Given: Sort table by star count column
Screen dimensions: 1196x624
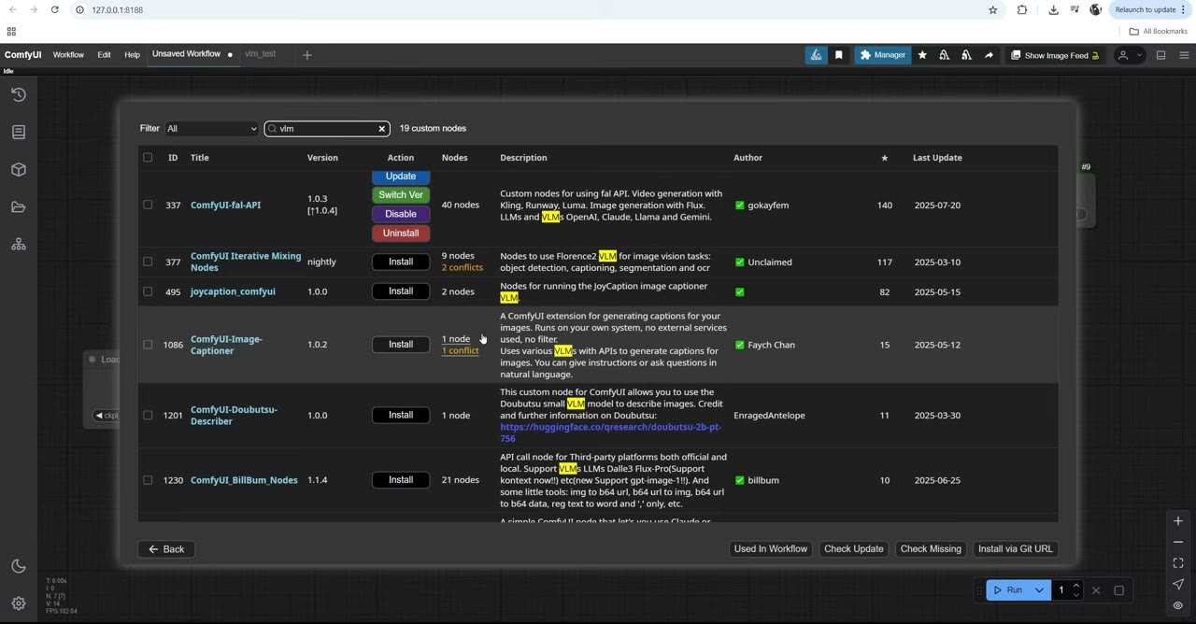Looking at the screenshot, I should (885, 158).
